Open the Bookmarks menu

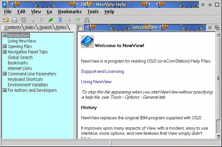tap(70, 12)
